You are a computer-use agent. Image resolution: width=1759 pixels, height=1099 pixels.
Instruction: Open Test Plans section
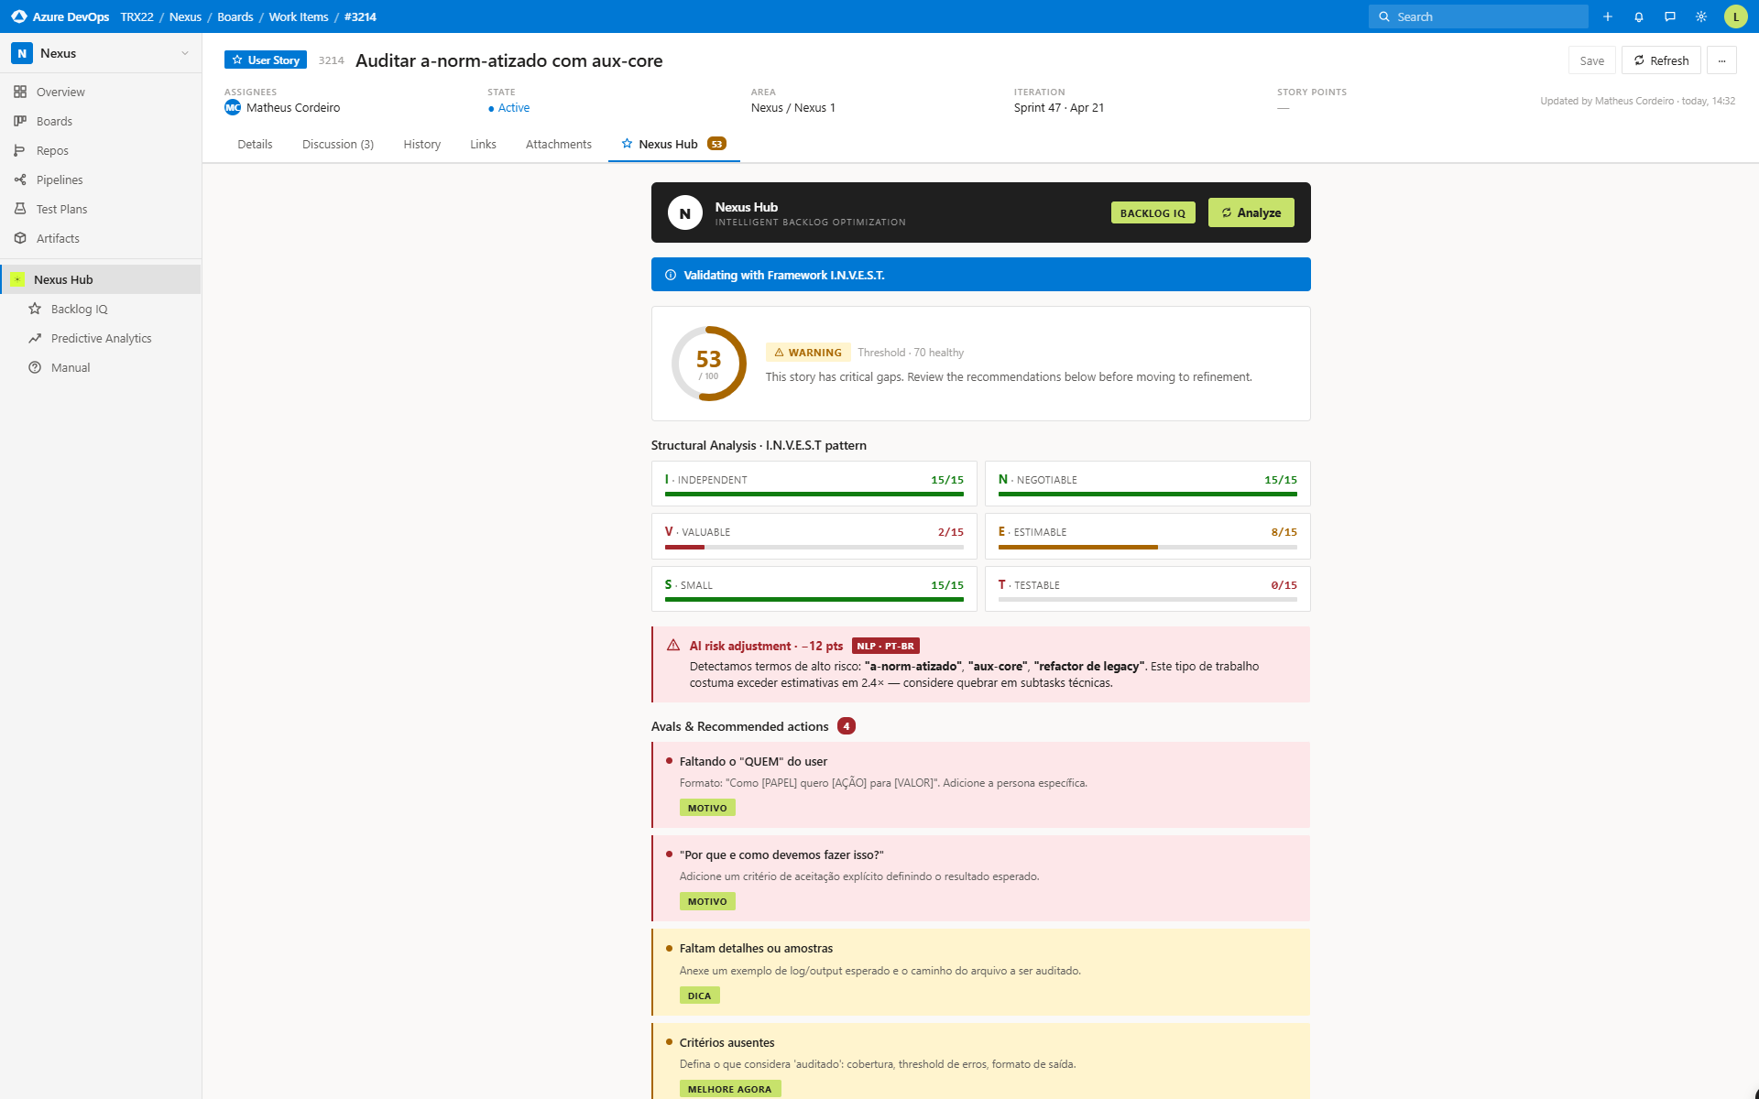61,209
